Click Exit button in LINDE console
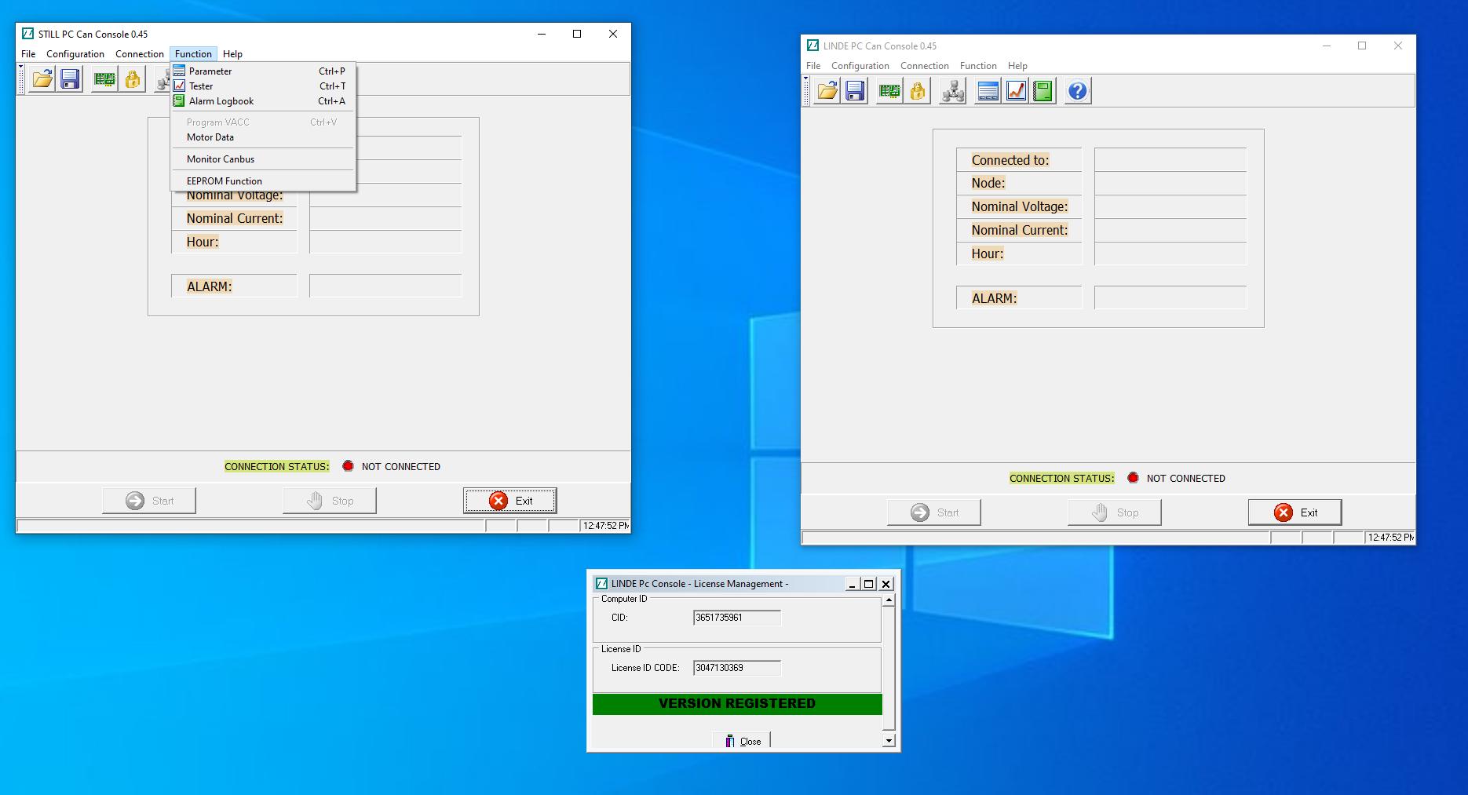1468x795 pixels. [x=1295, y=512]
